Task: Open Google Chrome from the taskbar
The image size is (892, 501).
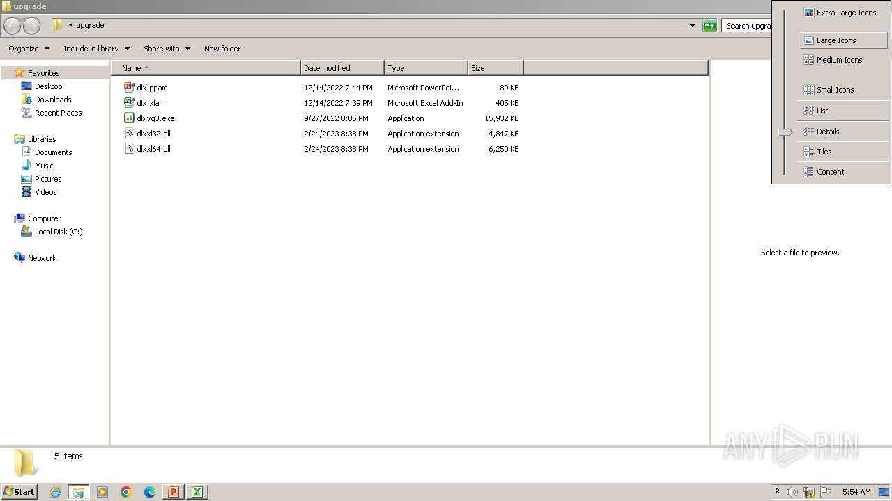Action: tap(126, 492)
